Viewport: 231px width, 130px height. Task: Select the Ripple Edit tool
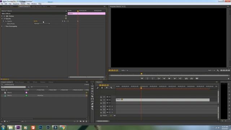(x=92, y=89)
